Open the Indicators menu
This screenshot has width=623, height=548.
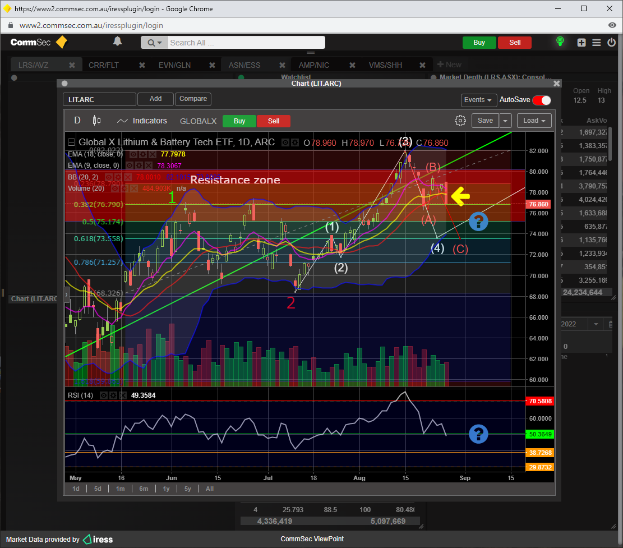click(x=142, y=121)
